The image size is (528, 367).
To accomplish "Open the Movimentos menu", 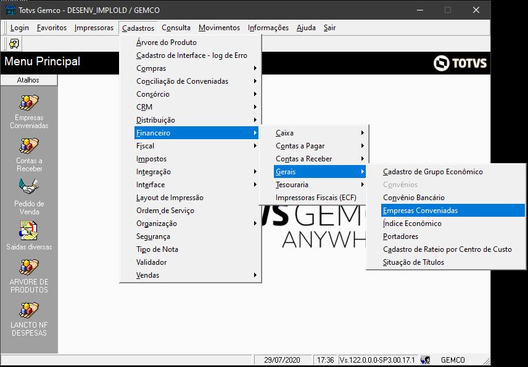I will [219, 28].
